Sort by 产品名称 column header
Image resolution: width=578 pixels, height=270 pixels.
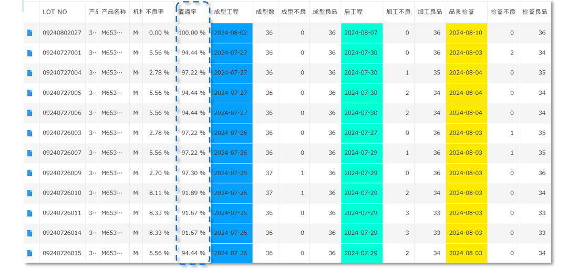click(x=113, y=12)
